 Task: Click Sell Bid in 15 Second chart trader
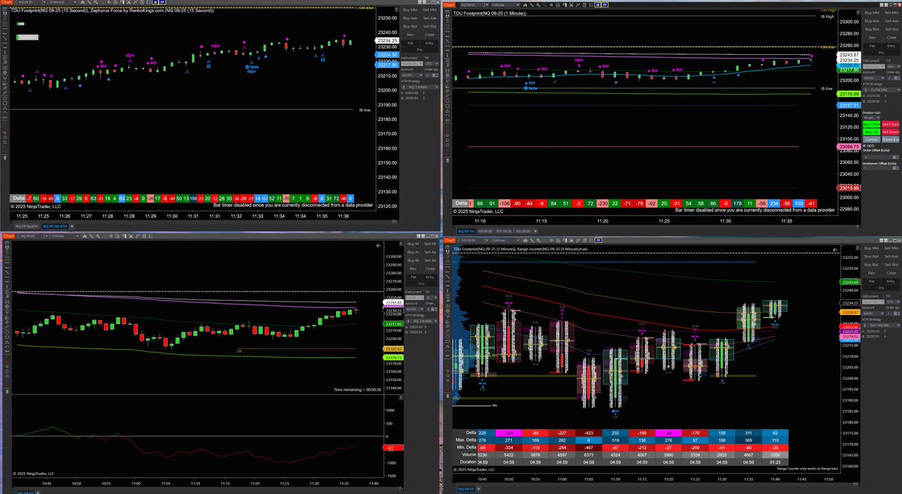429,26
